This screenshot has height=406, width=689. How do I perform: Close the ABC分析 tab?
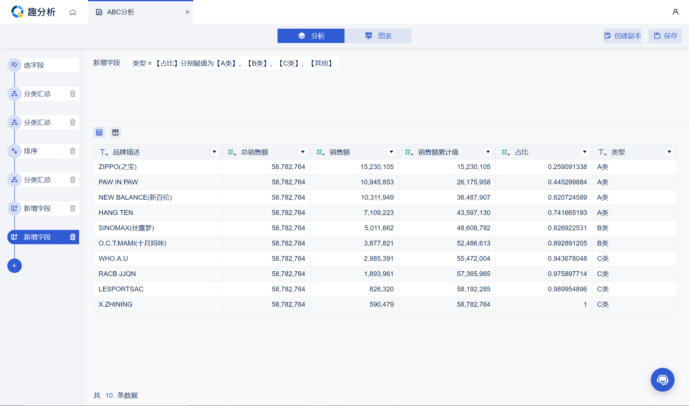pos(188,12)
